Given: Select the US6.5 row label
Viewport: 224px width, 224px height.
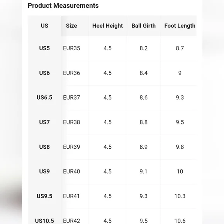Looking at the screenshot, I should point(44,98).
